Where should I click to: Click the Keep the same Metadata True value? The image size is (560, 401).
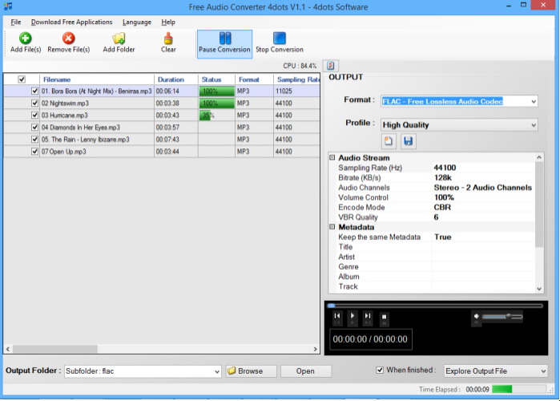(x=442, y=237)
